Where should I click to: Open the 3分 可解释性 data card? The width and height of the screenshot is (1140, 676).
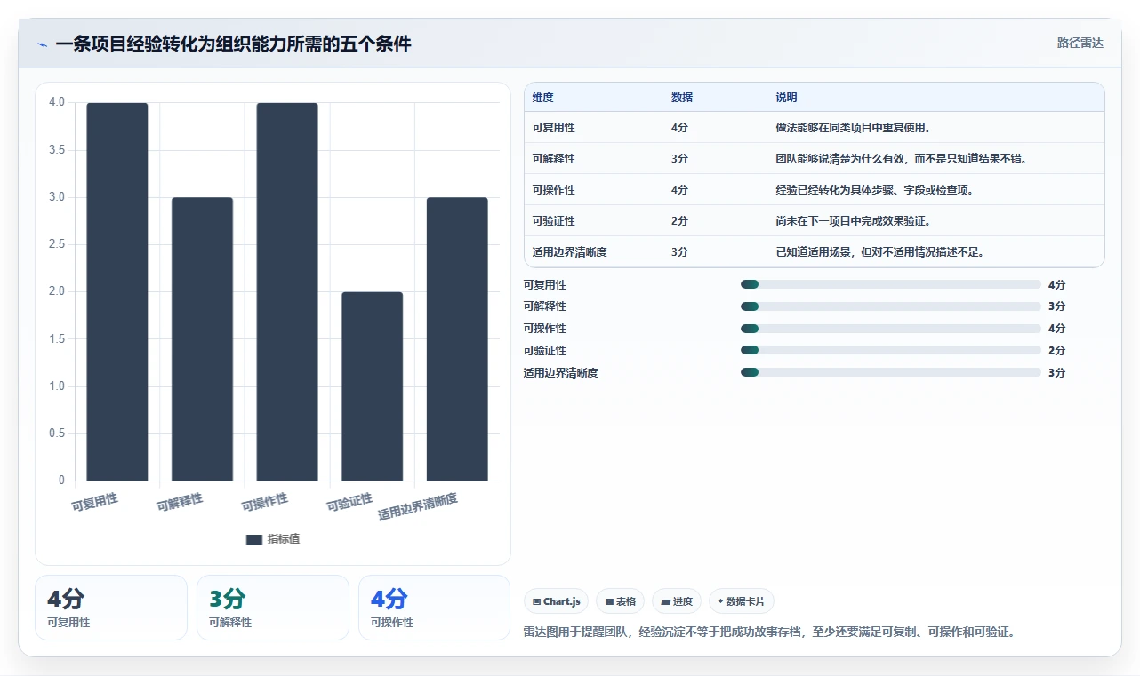tap(273, 608)
